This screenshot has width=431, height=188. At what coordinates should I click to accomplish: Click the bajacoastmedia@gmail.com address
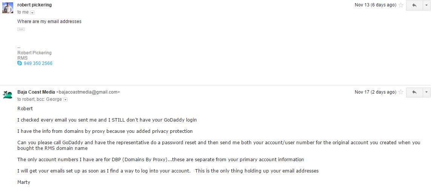(x=88, y=92)
